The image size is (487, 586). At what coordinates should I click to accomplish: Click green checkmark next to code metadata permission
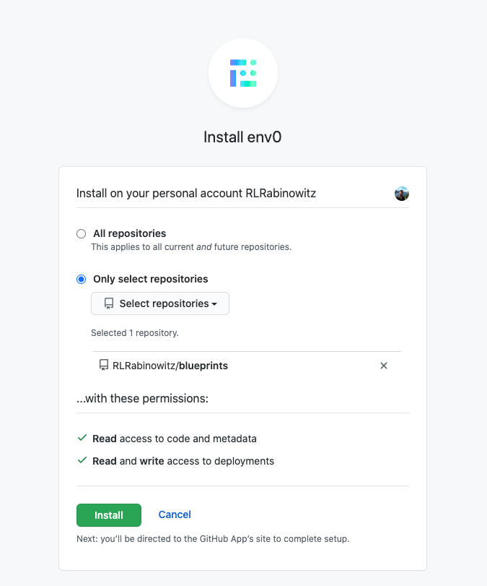[x=82, y=438]
